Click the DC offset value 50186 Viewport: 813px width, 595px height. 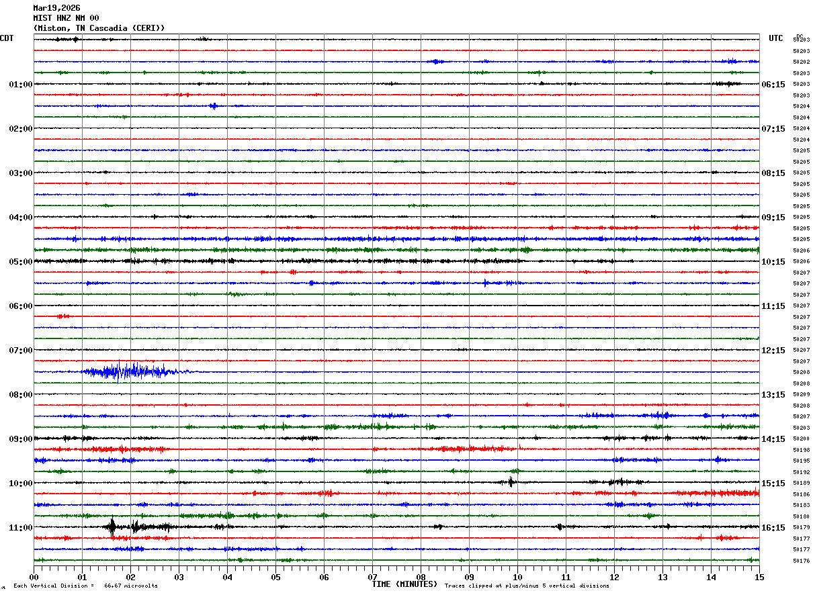click(802, 494)
